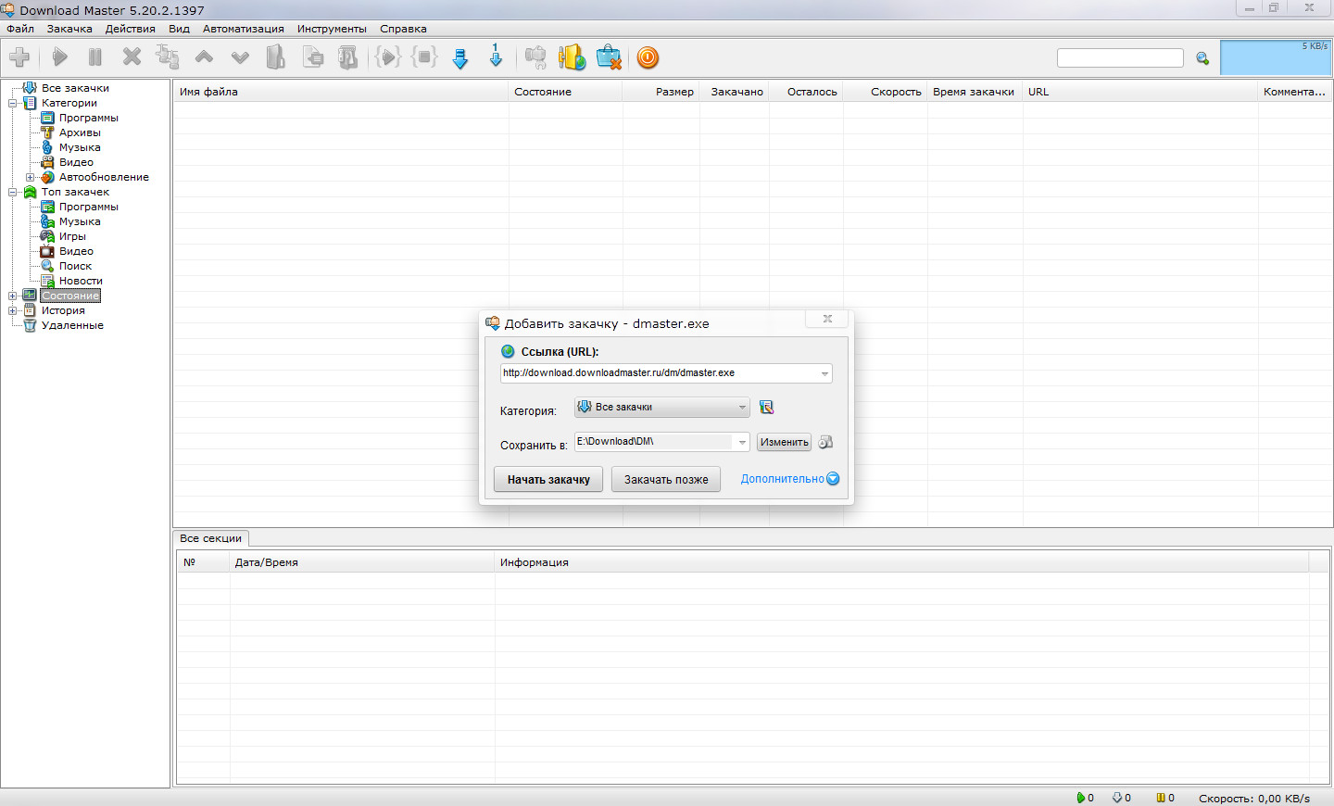
Task: Select Видео under Категории
Action: [76, 162]
